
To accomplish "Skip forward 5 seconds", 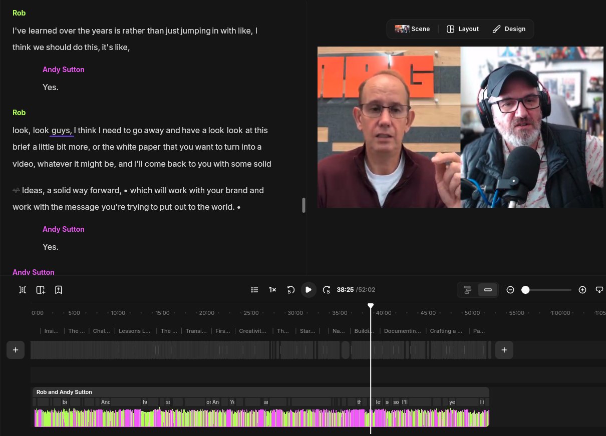I will tap(327, 290).
